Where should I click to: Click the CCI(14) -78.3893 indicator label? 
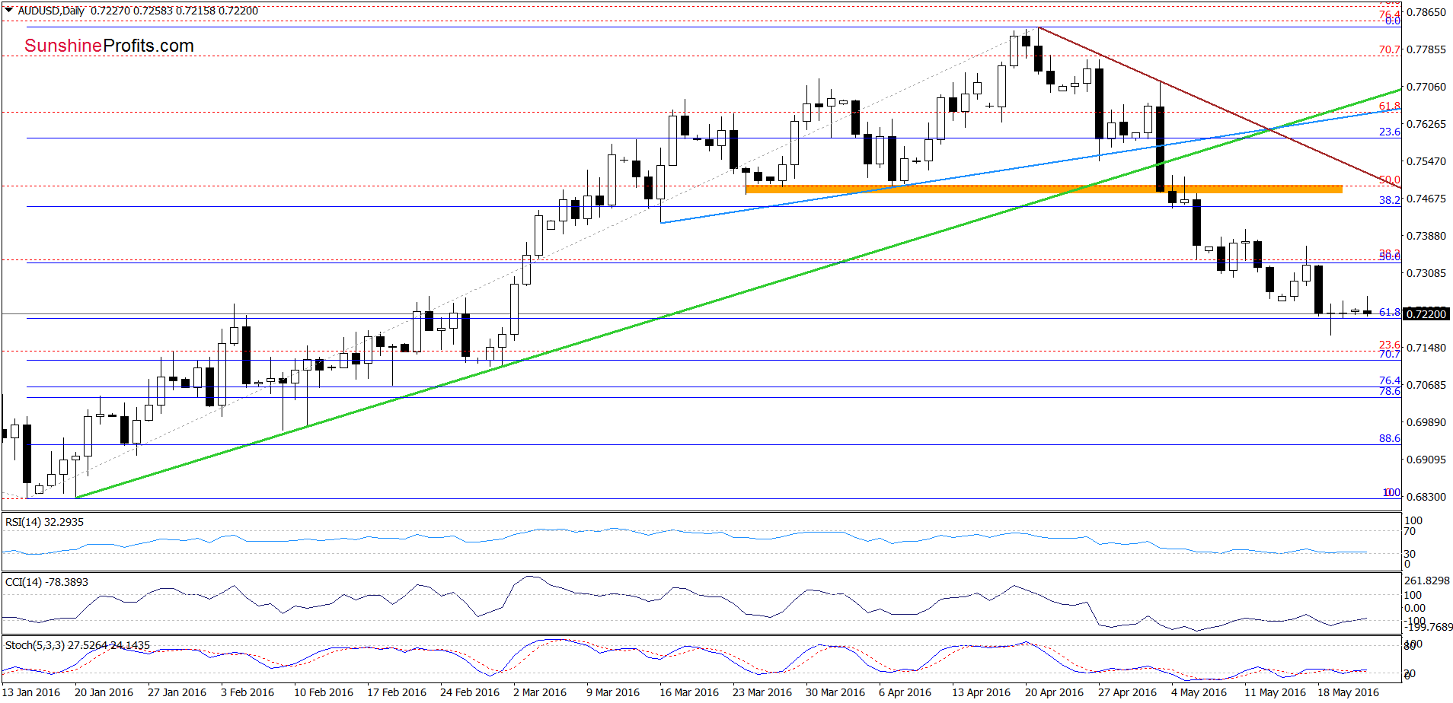(46, 582)
